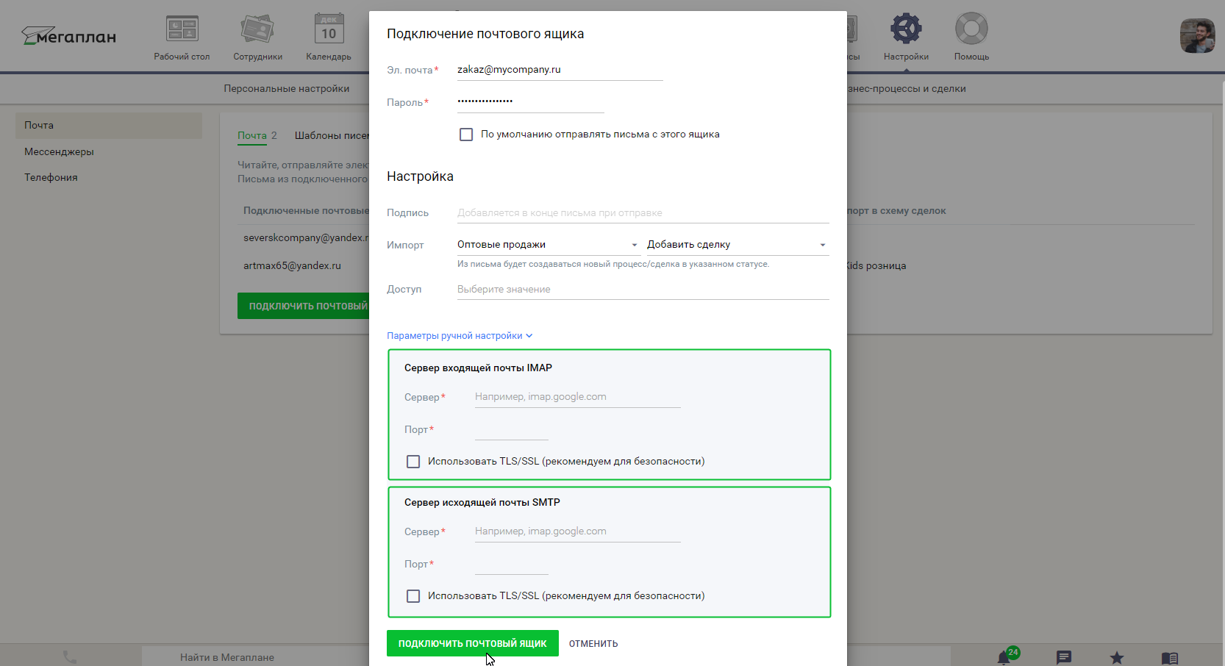
Task: Select Мессенджеры in the left sidebar
Action: 59,151
